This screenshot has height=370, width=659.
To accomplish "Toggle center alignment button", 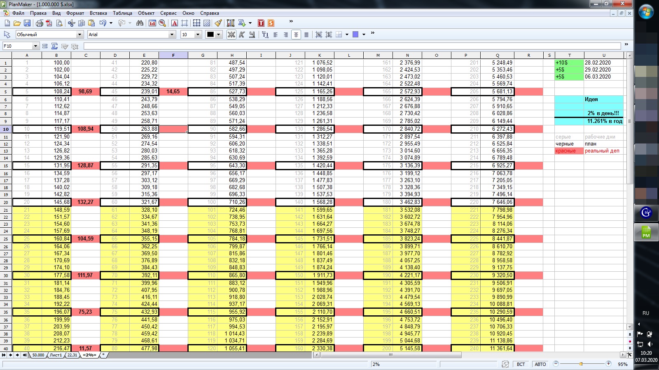I will point(296,35).
